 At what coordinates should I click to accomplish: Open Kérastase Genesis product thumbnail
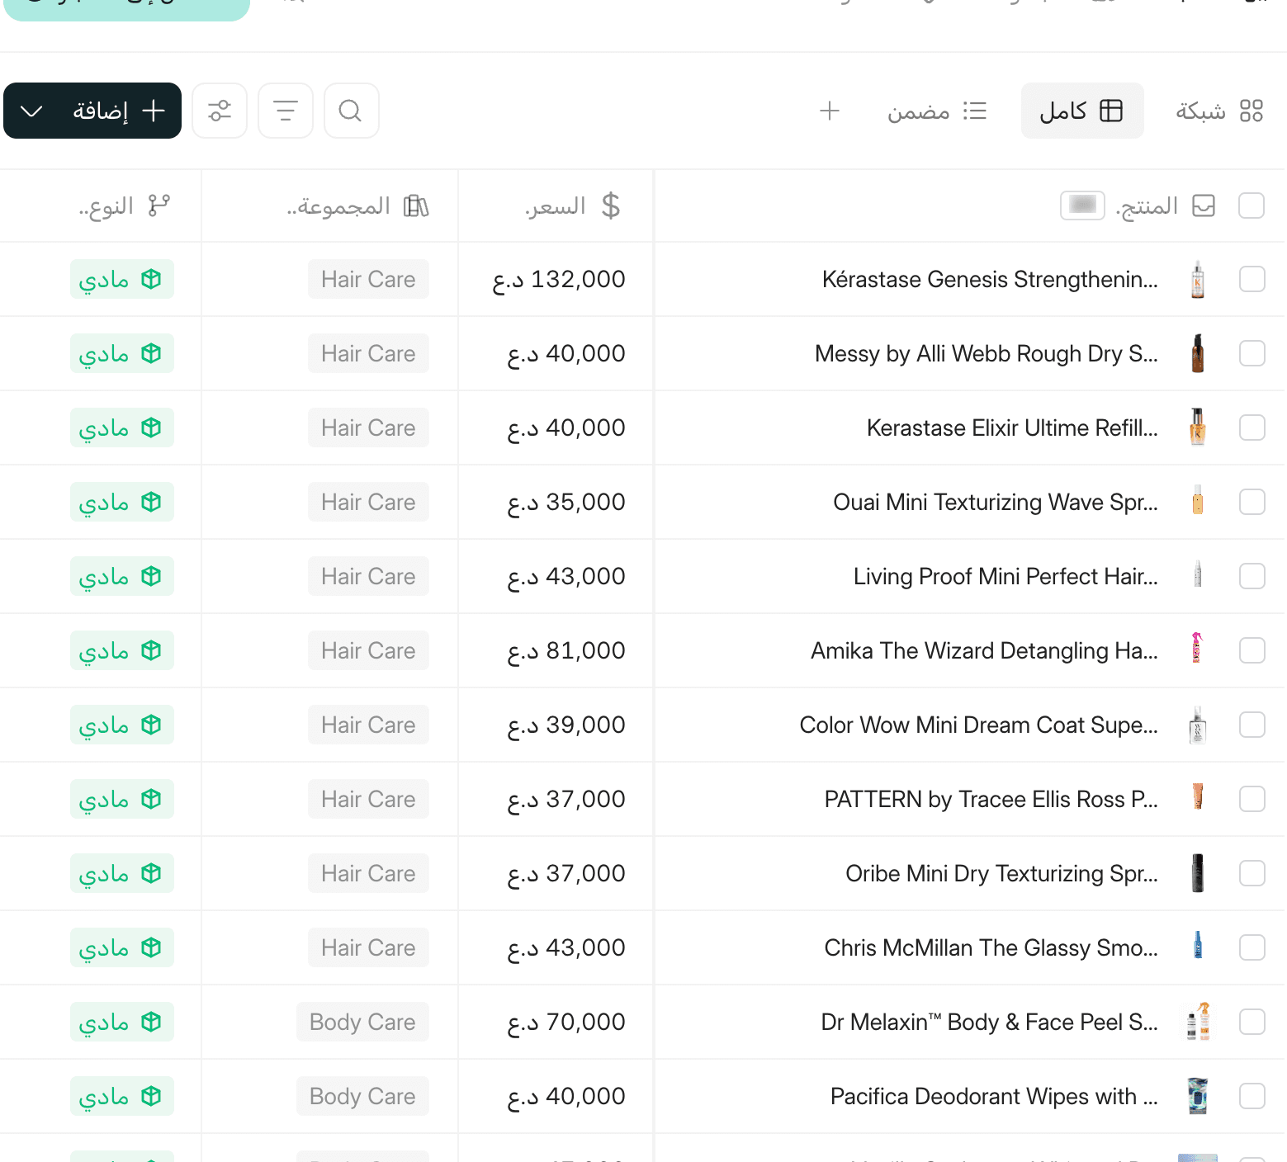point(1198,279)
